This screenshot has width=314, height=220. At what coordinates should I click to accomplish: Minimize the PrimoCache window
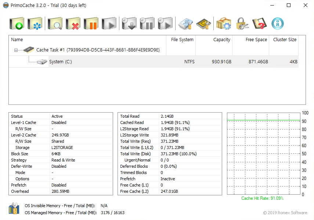point(272,5)
